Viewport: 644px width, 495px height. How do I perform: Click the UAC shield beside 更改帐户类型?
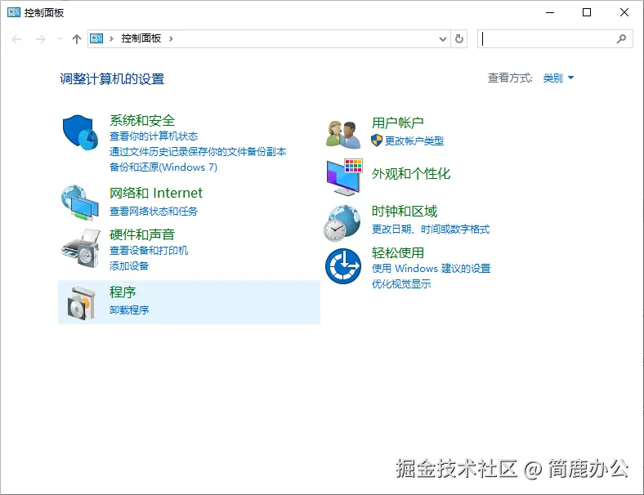click(x=377, y=140)
